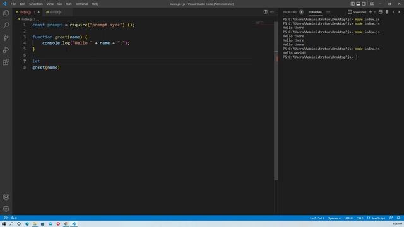Click the maximize panel chevron icon

coord(393,12)
